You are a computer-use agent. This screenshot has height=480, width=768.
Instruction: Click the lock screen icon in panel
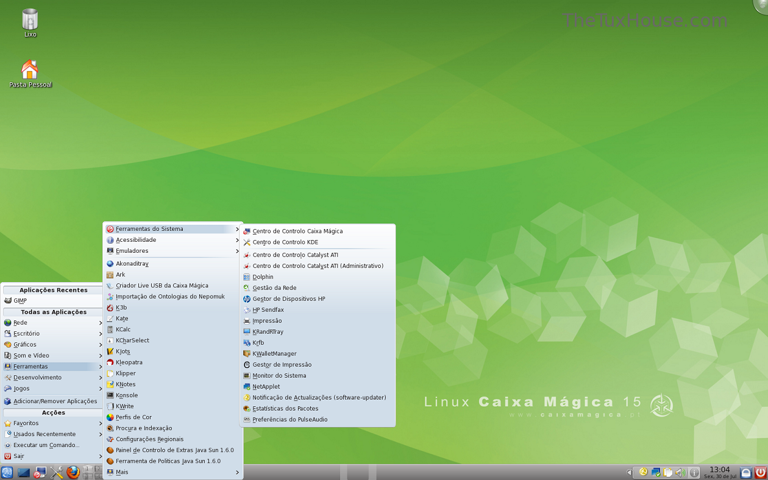pyautogui.click(x=745, y=472)
